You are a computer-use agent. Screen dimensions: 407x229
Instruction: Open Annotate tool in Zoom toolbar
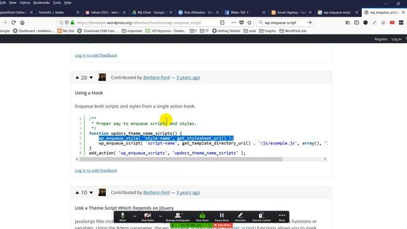[x=240, y=217]
